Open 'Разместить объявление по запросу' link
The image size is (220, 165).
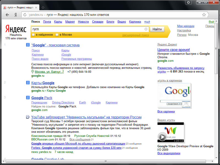[181, 70]
